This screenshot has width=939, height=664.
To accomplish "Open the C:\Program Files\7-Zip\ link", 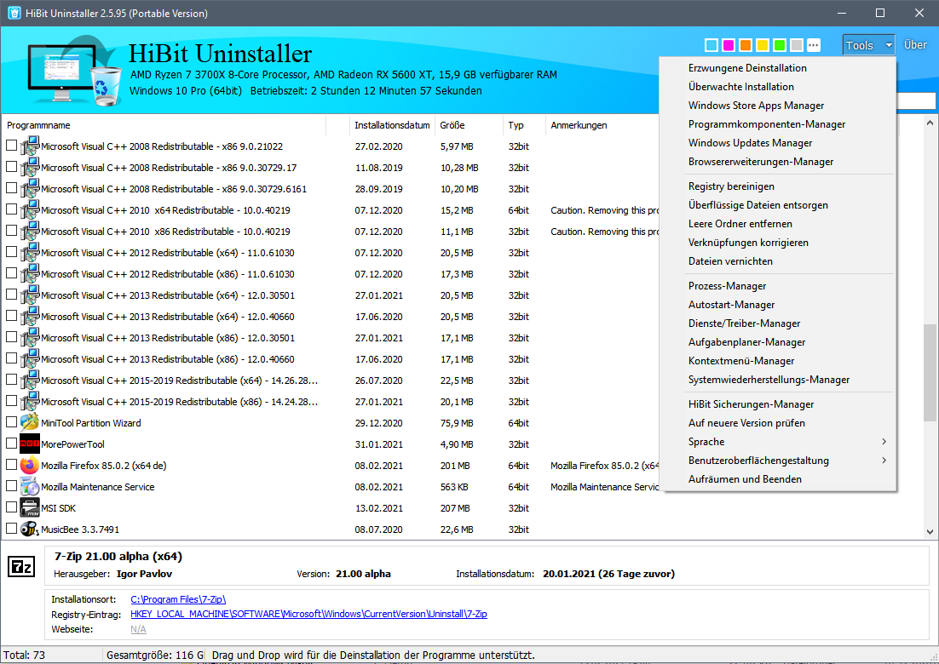I will [x=178, y=598].
